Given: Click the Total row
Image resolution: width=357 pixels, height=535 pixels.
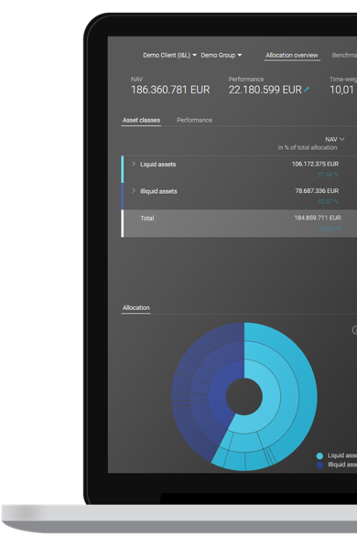Looking at the screenshot, I should tap(239, 223).
